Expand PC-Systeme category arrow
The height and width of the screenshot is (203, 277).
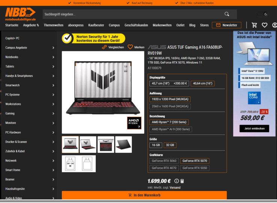pos(53,95)
